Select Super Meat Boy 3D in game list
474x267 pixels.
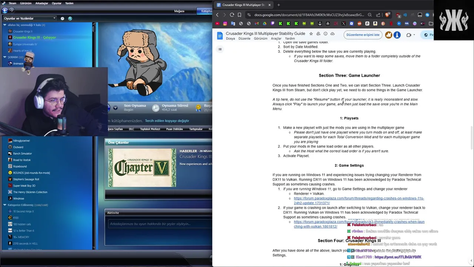24,186
